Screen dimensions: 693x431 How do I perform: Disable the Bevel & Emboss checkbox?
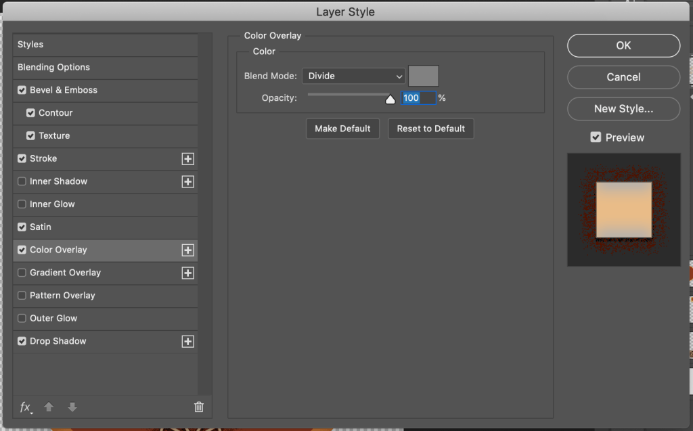(x=22, y=90)
